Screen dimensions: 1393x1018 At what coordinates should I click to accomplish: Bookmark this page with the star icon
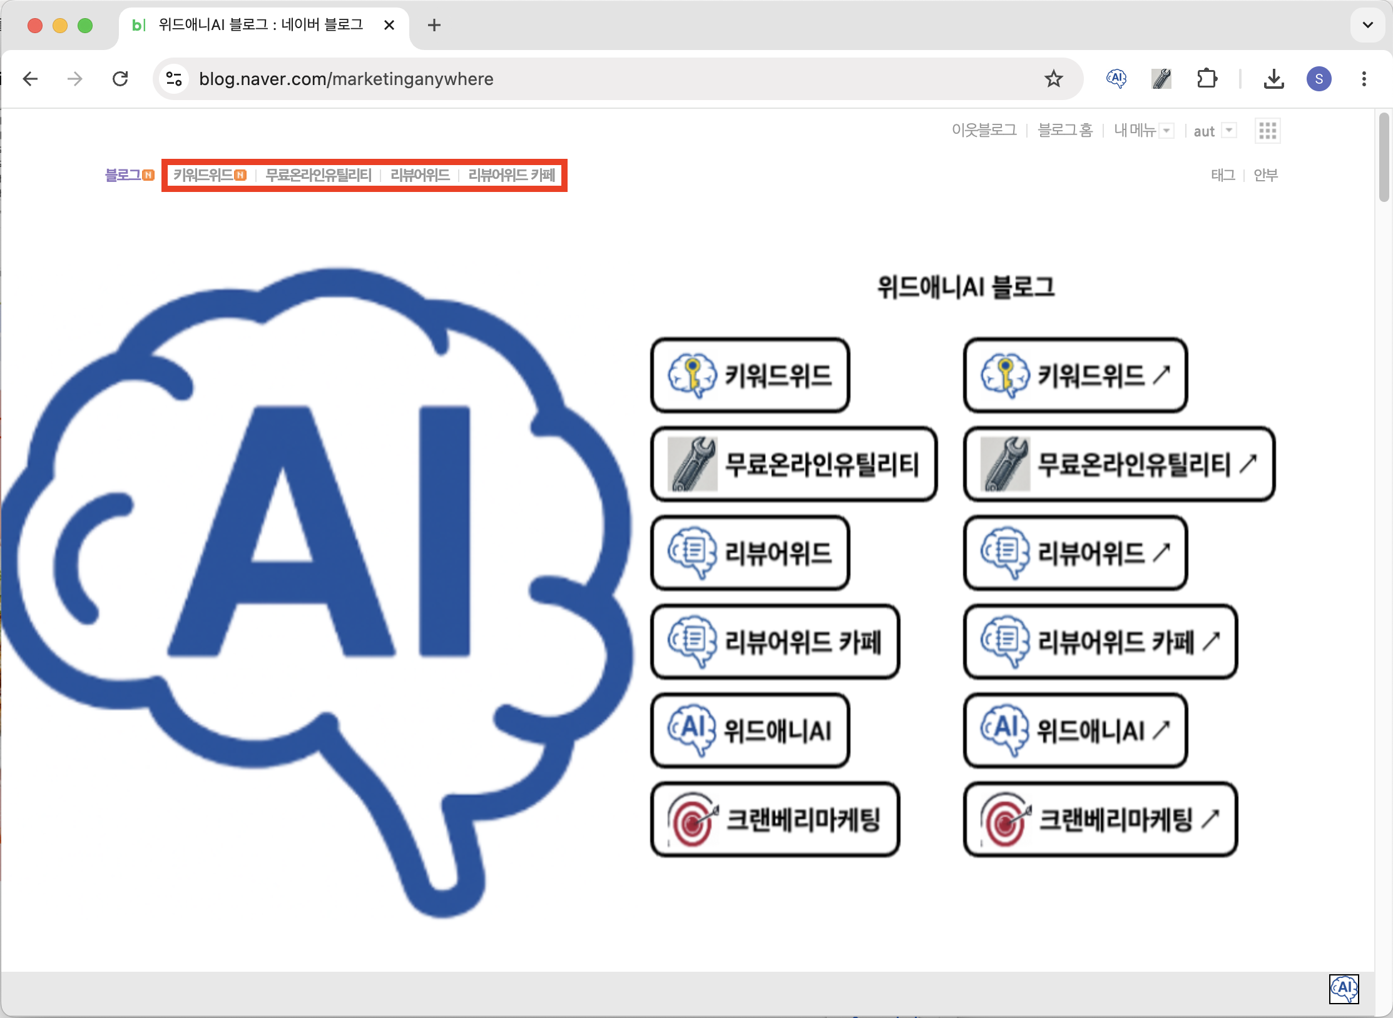tap(1054, 79)
